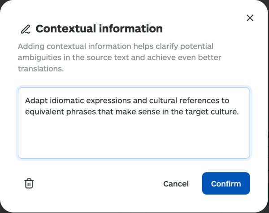269x213 pixels.
Task: Close the Contextual information dialog
Action: coord(250,18)
